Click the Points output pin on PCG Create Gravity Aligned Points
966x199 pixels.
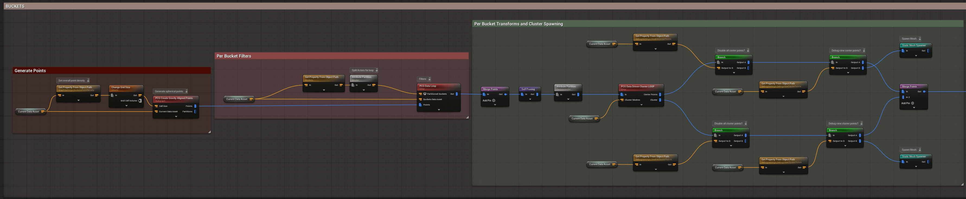(x=195, y=106)
